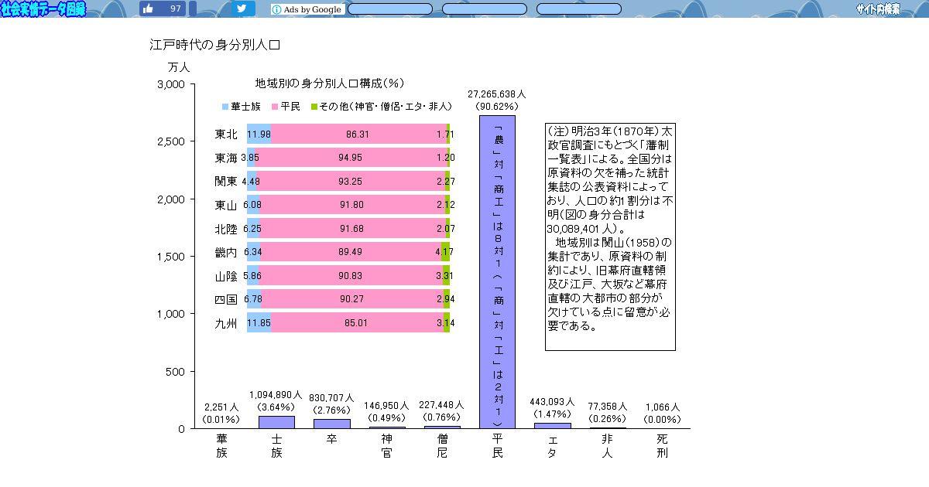The image size is (929, 487).
Task: Click the 九州 region row label
Action: click(x=226, y=324)
